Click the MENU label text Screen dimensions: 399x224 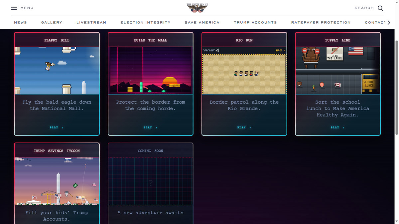click(x=27, y=8)
